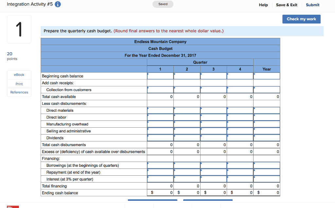Select Manufacturing overhead Quarter 2 cell
Image resolution: width=335 pixels, height=208 pixels.
point(187,124)
